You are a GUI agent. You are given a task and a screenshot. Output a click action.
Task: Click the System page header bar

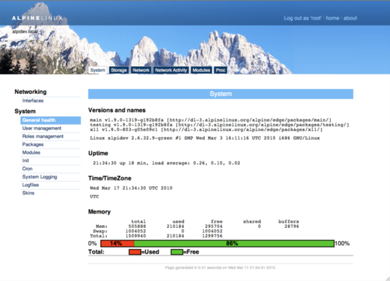click(x=220, y=94)
